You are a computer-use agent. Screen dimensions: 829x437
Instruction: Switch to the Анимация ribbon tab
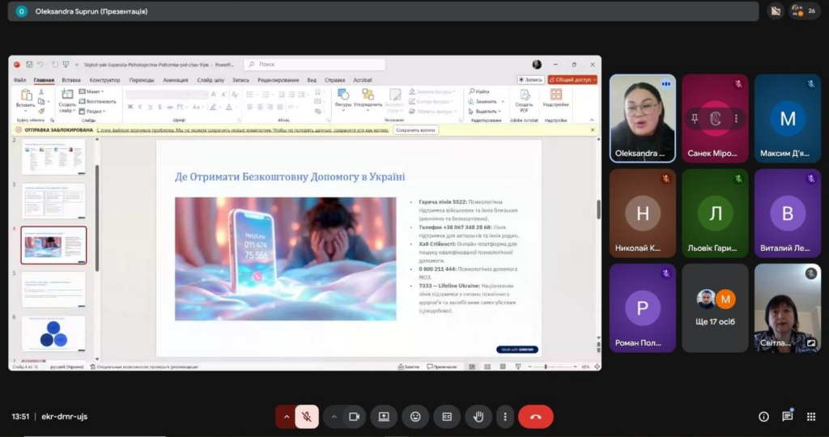175,80
